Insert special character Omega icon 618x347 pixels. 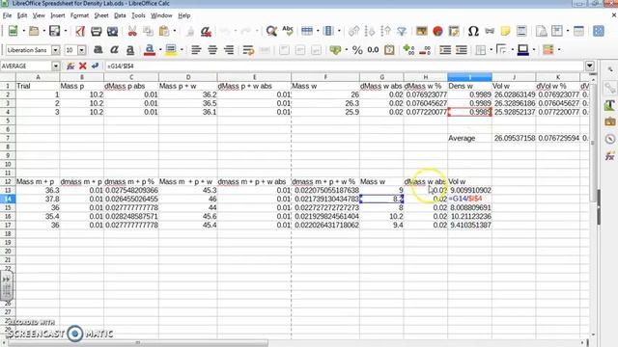pos(473,31)
